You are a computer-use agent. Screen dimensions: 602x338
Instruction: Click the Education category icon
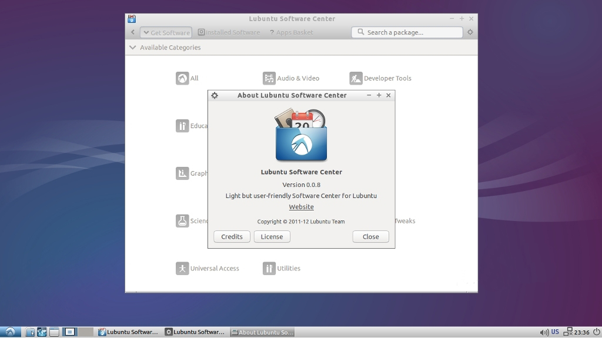[x=182, y=126]
